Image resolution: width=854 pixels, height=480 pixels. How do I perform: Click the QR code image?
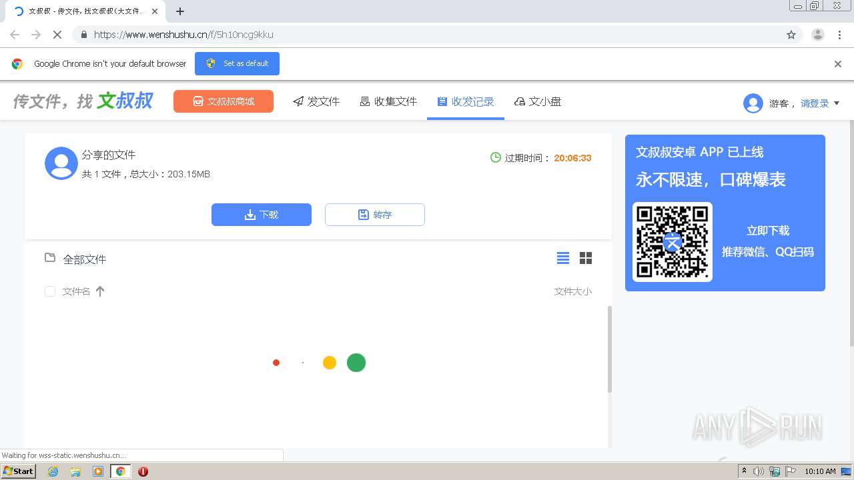[x=673, y=242]
